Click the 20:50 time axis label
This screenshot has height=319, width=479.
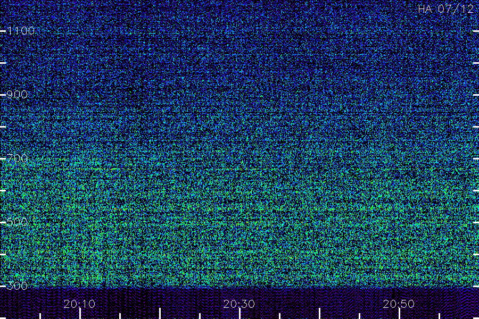click(x=399, y=304)
